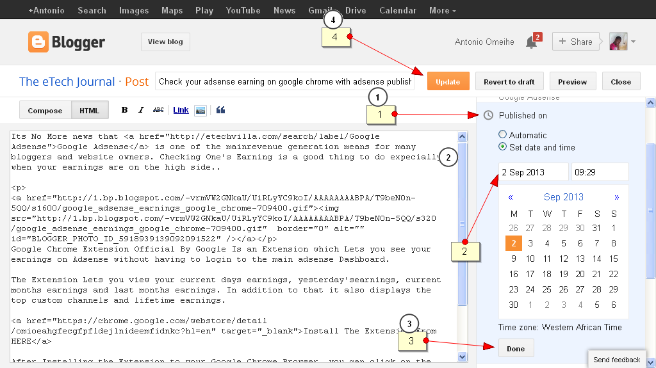
Task: Click the Sep 2013 calendar month heading
Action: click(x=564, y=197)
